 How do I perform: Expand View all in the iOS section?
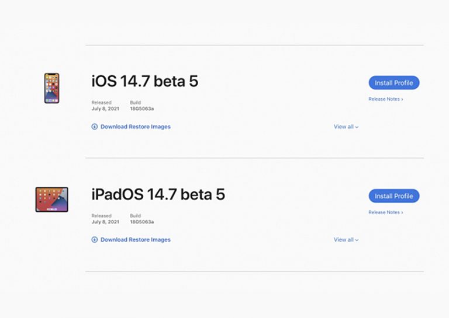tap(346, 127)
